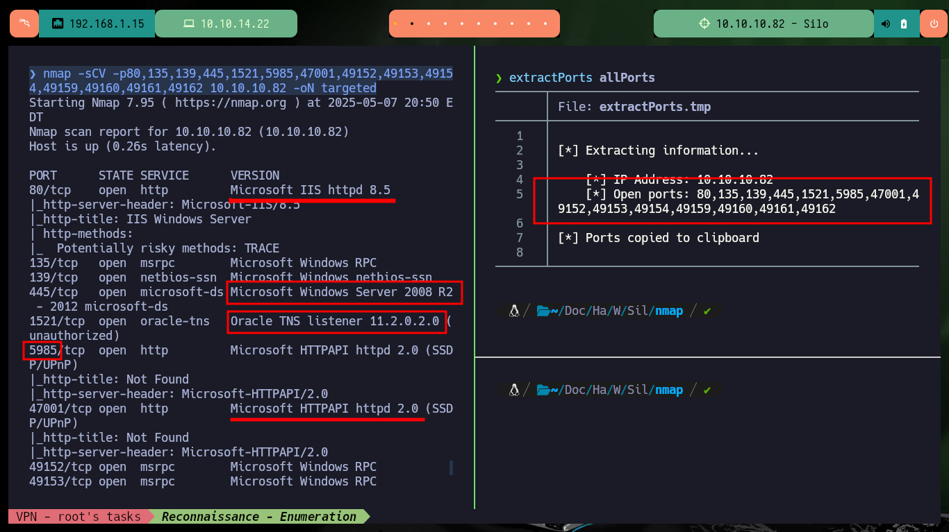Click the ethernet icon beside 192.168.1.15

tap(58, 24)
